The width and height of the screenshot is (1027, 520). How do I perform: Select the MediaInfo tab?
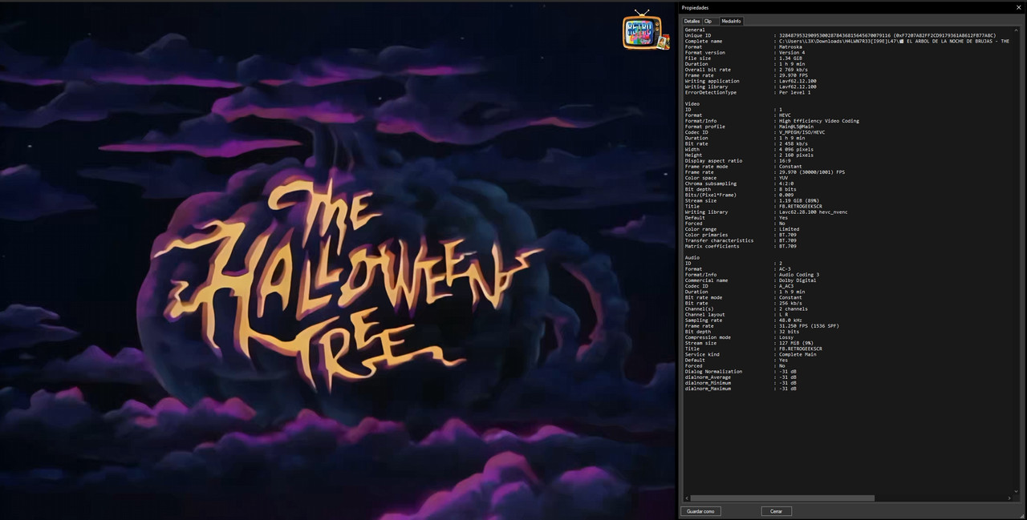tap(731, 21)
